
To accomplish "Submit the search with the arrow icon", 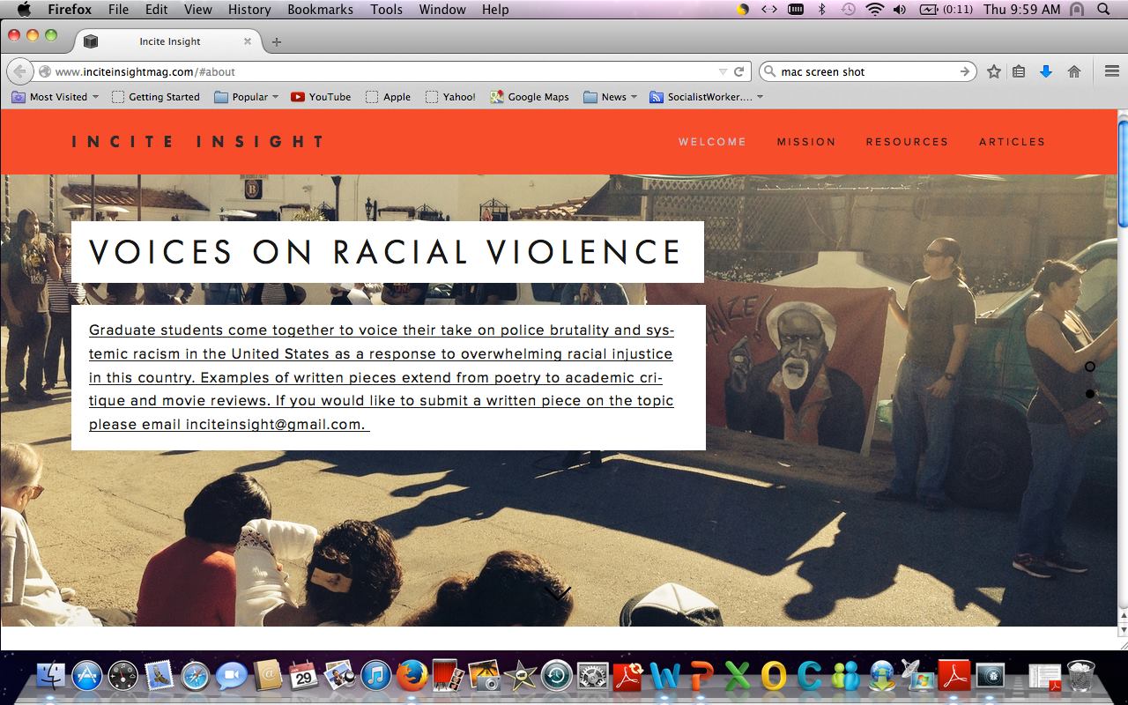I will pos(965,71).
